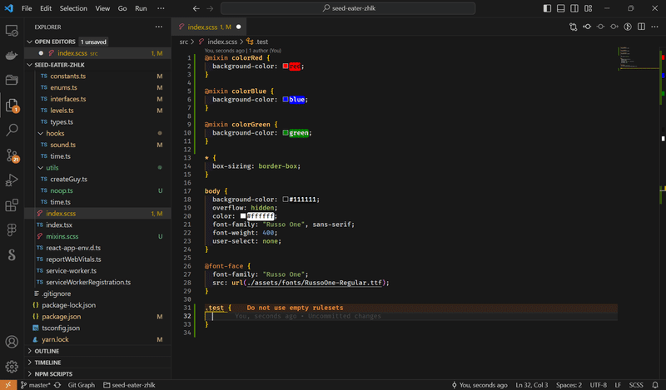Select Explorer files icon in activity bar

click(12, 106)
